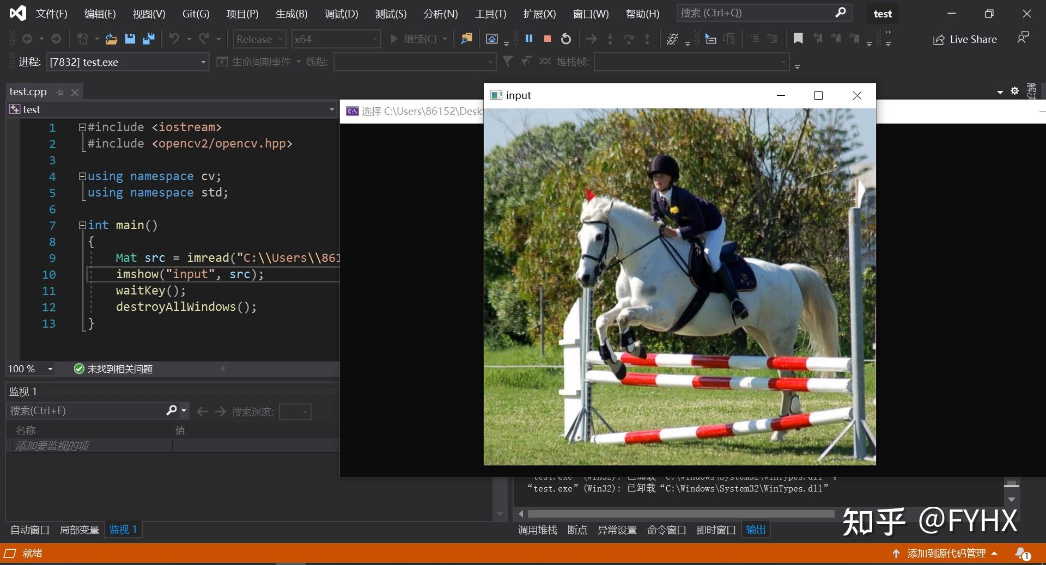This screenshot has height=565, width=1046.
Task: Open the process dropdown showing [7832] test.exe
Action: [x=127, y=62]
